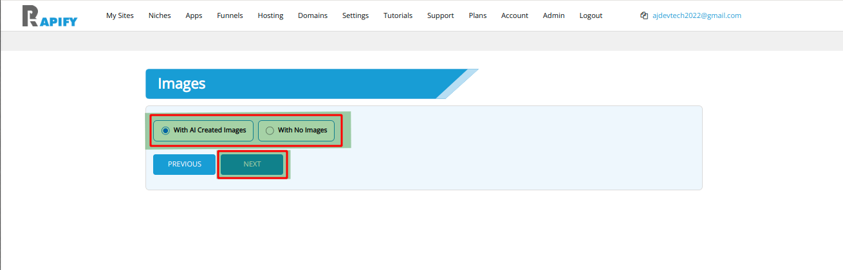The height and width of the screenshot is (270, 843).
Task: Open the Funnels page
Action: click(230, 15)
